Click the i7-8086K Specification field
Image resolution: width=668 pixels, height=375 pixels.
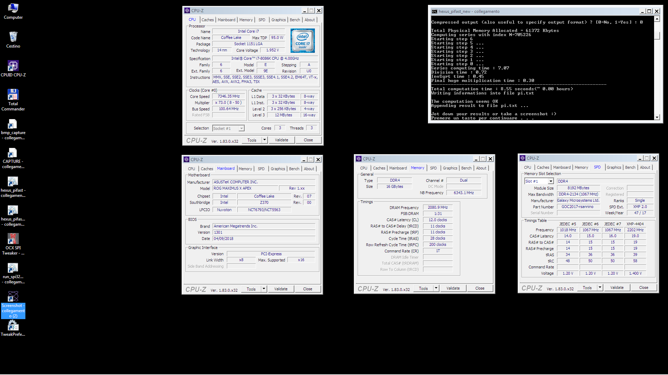pyautogui.click(x=265, y=59)
